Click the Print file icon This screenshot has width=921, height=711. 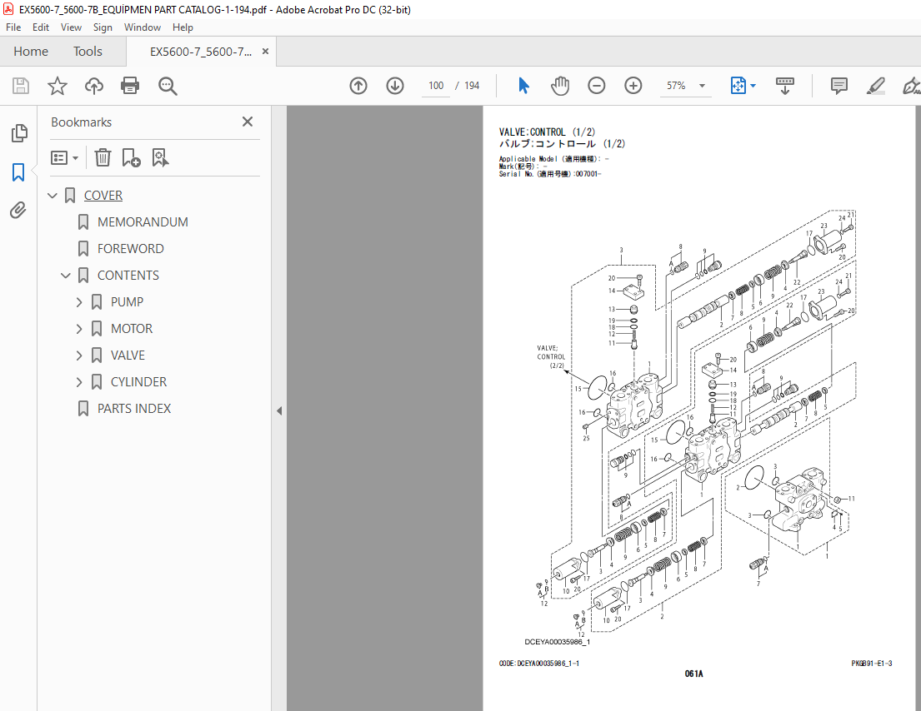[x=130, y=86]
